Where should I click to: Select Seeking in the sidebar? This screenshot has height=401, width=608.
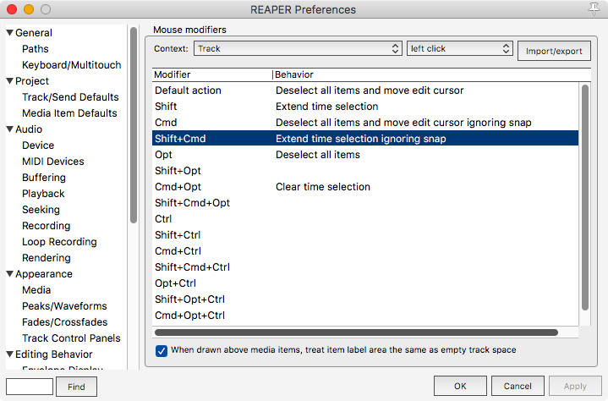click(x=41, y=210)
